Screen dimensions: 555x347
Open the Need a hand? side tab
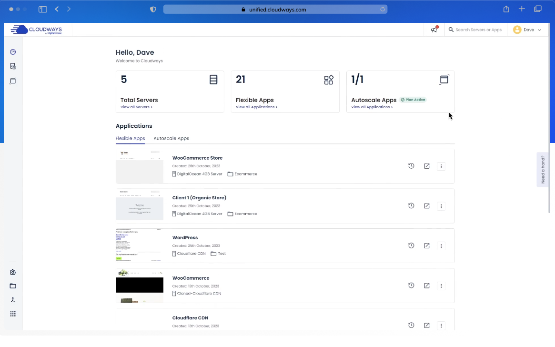[x=543, y=169]
